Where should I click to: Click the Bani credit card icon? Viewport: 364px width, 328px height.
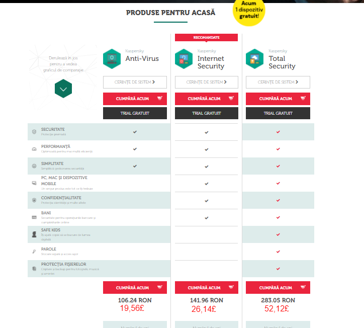coord(34,217)
